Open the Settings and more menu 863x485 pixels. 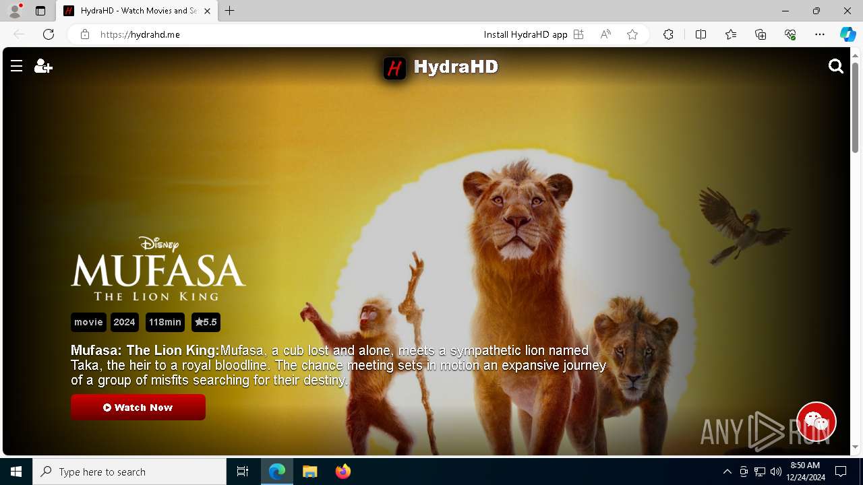pyautogui.click(x=820, y=34)
